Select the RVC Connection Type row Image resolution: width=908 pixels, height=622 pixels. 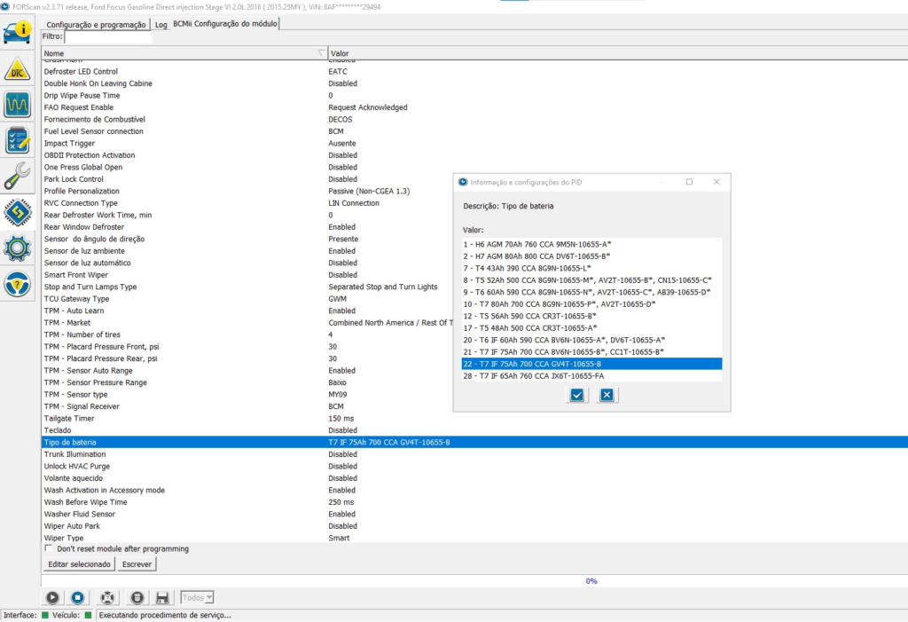475,203
